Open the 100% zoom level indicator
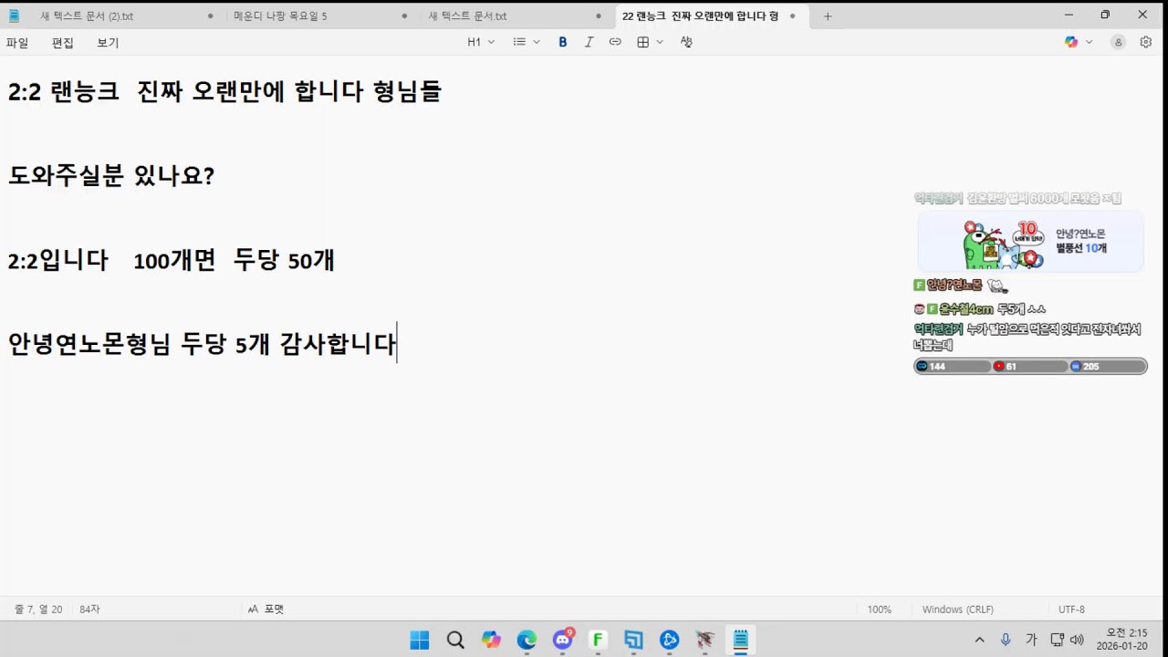 click(x=880, y=609)
